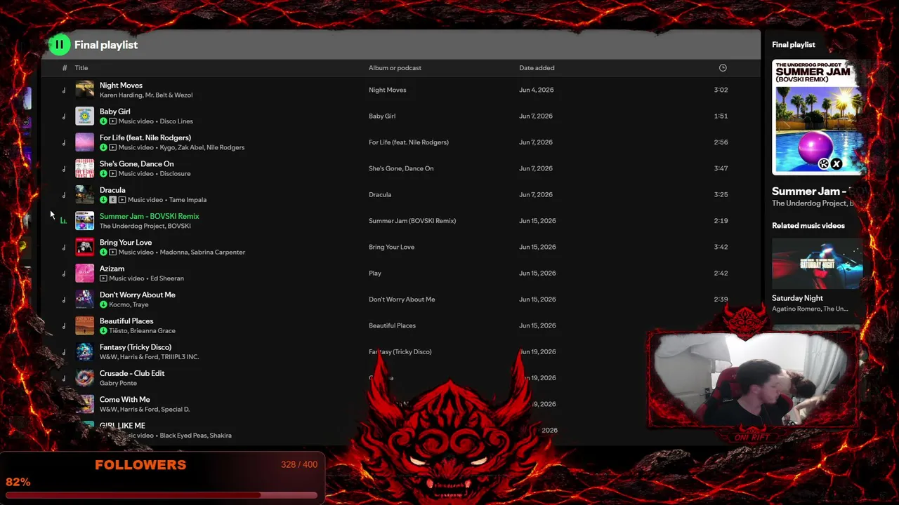Click the music video icon on Baby Girl

click(112, 121)
